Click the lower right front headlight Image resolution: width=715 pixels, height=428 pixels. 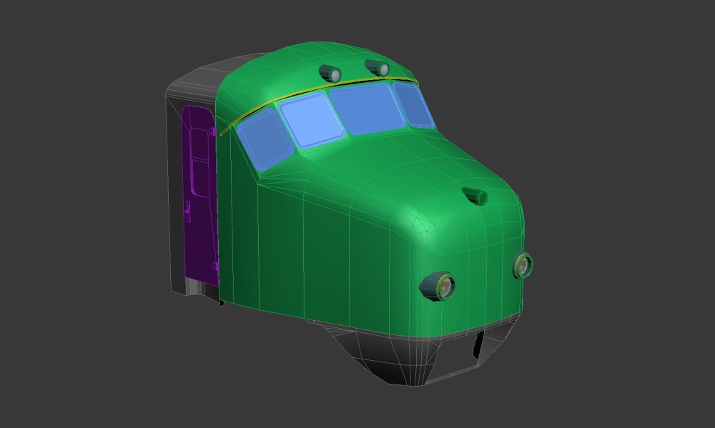pos(523,265)
